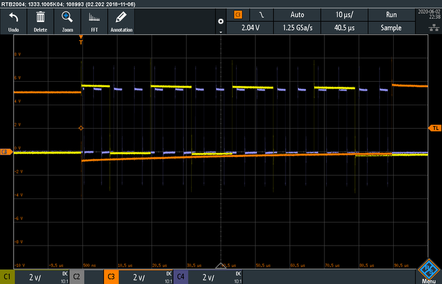Image resolution: width=442 pixels, height=284 pixels.
Task: Edit the 2.04 V trigger level value
Action: [x=250, y=27]
